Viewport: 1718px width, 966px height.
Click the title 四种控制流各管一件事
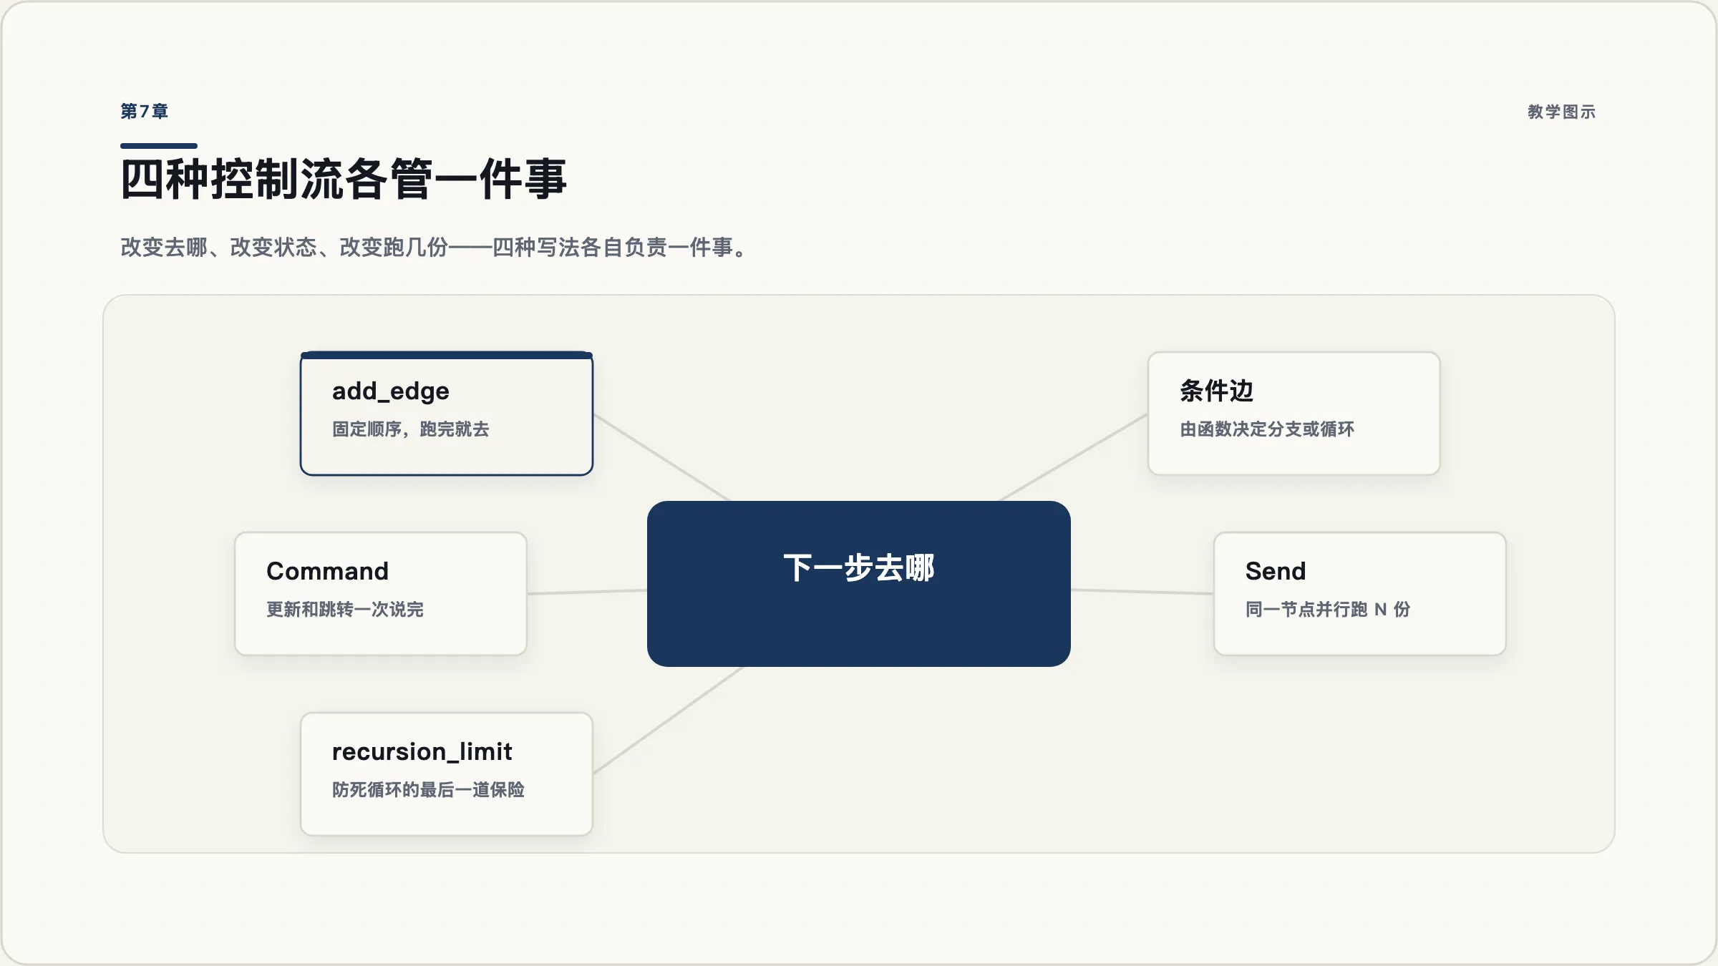click(x=344, y=179)
